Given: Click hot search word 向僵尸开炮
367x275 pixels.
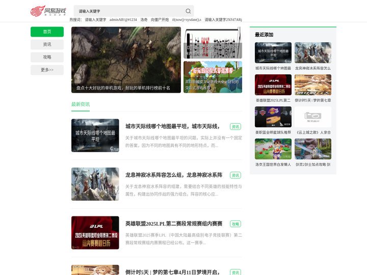Looking at the screenshot, I should click(160, 20).
